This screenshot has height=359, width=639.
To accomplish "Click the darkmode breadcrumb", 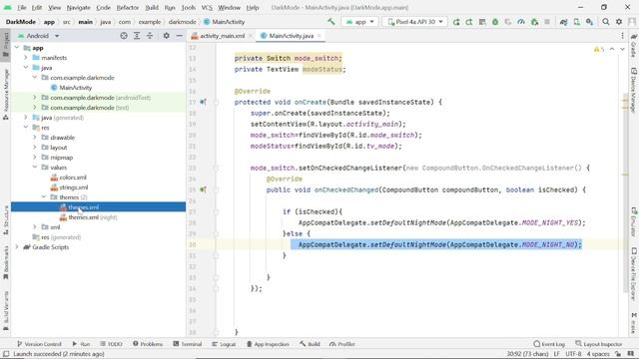I will [182, 22].
